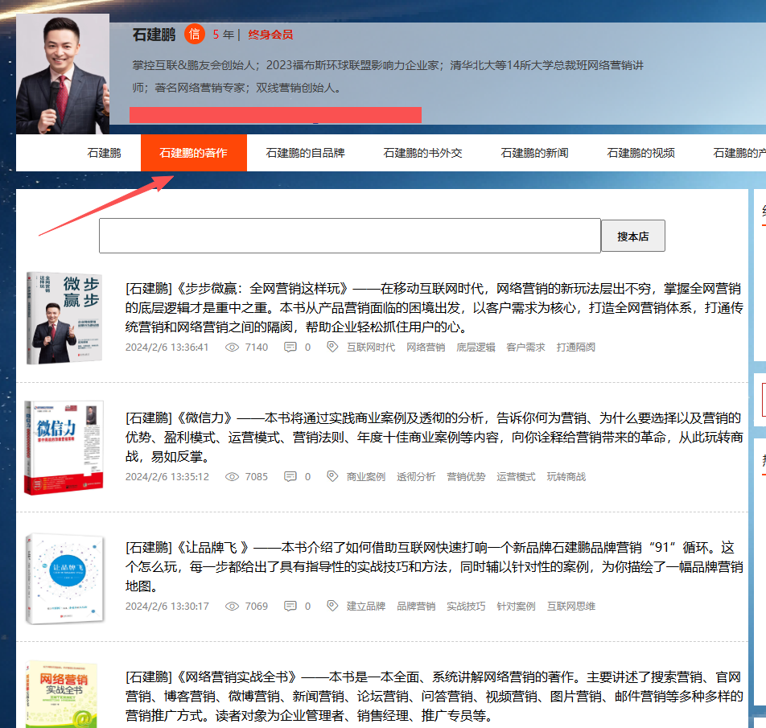
Task: Select the 透彻分析 tag
Action: (416, 476)
